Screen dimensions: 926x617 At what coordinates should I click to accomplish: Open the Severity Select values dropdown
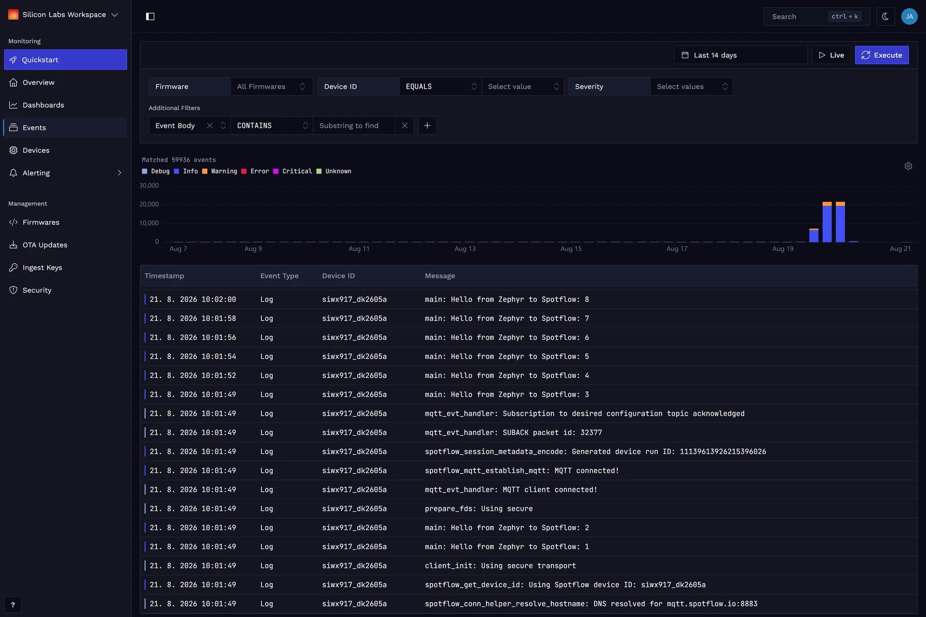pyautogui.click(x=692, y=87)
